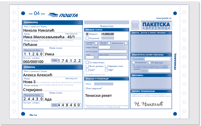Tick the Поштанска упутница checkbox

[x=96, y=43]
